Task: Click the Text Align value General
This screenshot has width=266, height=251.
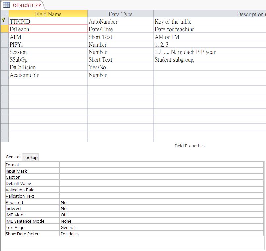Action: (x=162, y=227)
